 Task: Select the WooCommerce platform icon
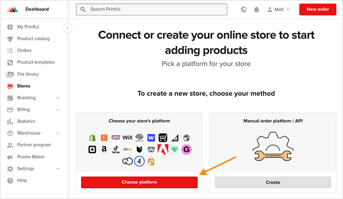point(116,137)
